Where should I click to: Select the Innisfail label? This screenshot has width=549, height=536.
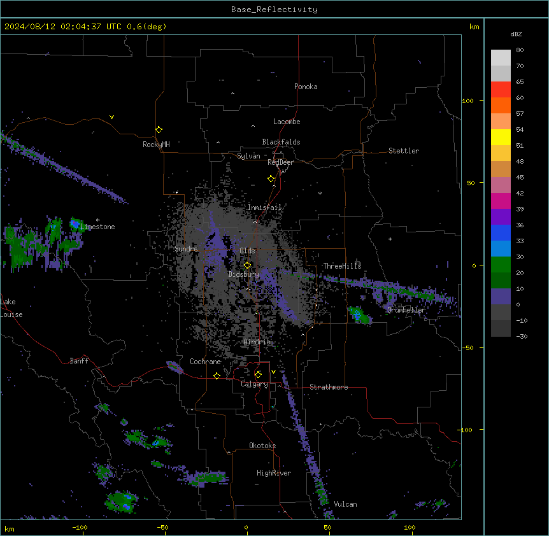point(264,208)
